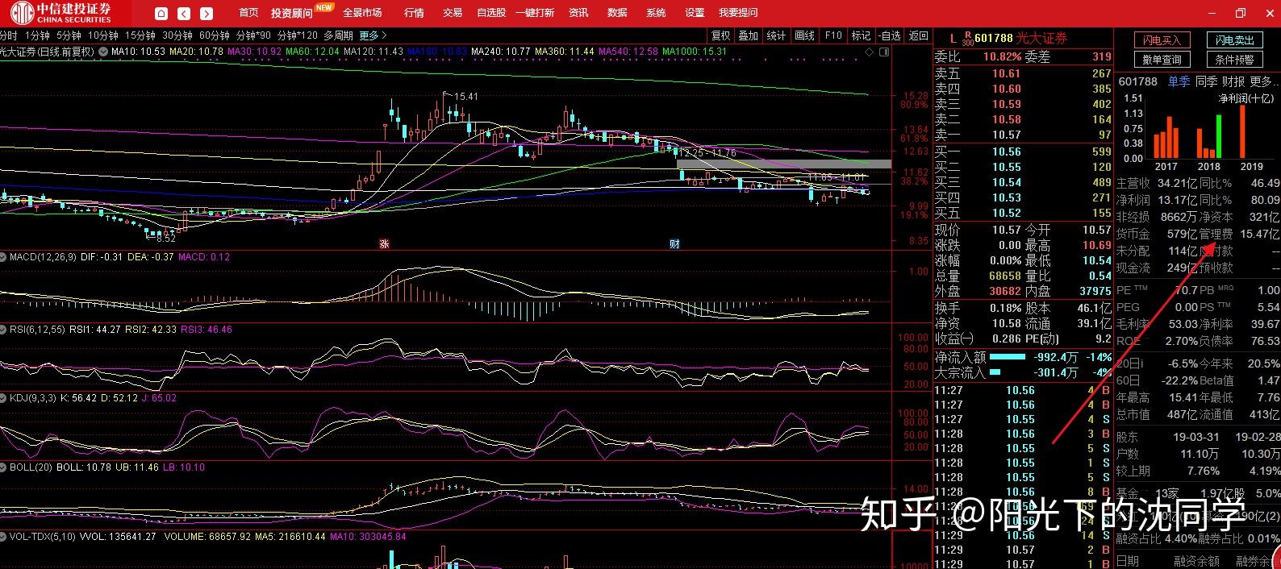The width and height of the screenshot is (1281, 569).
Task: Open the 交易 menu
Action: [453, 13]
